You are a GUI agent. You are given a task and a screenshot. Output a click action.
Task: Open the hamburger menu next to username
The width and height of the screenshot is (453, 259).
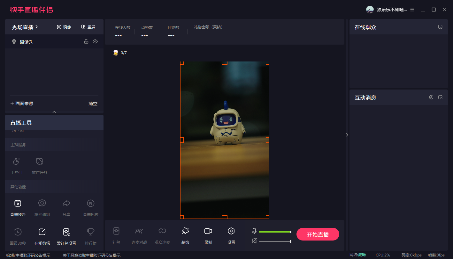point(412,10)
